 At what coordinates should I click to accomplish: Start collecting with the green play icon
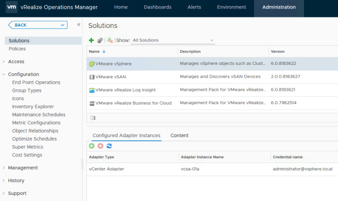[91, 146]
